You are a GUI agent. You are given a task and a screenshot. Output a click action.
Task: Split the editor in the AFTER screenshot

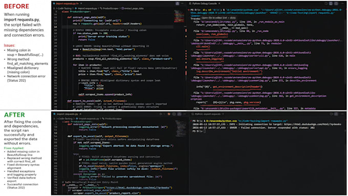click(x=174, y=114)
